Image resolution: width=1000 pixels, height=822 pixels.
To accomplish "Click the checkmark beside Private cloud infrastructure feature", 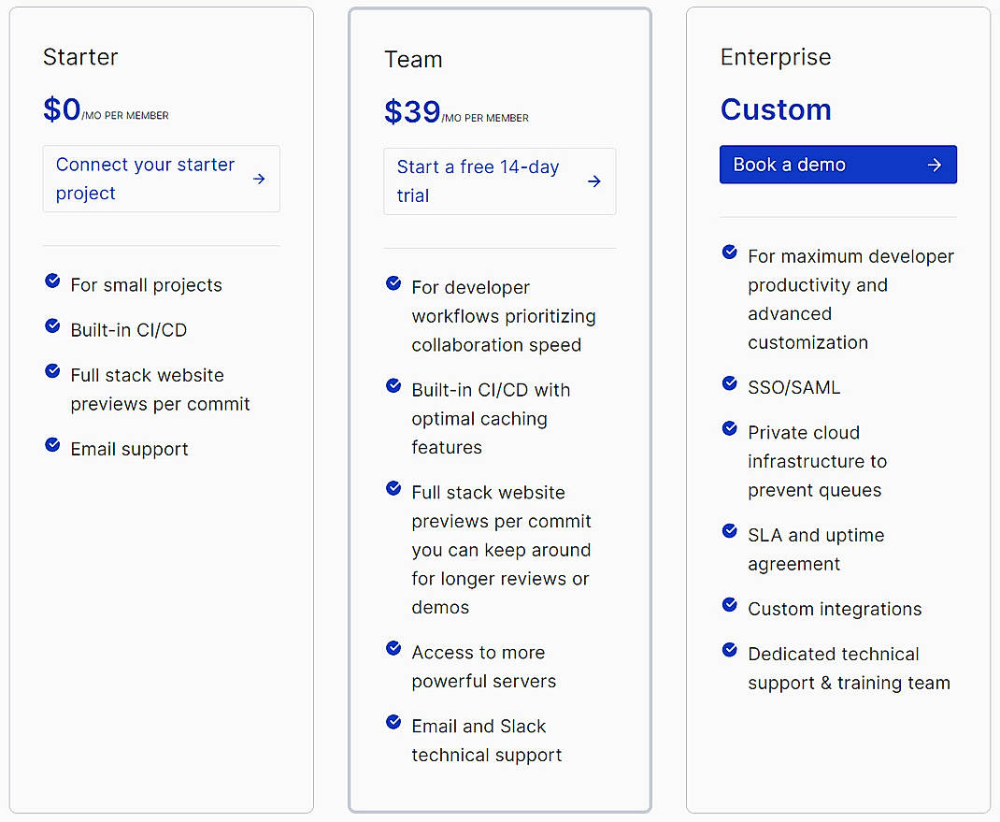I will (x=729, y=427).
